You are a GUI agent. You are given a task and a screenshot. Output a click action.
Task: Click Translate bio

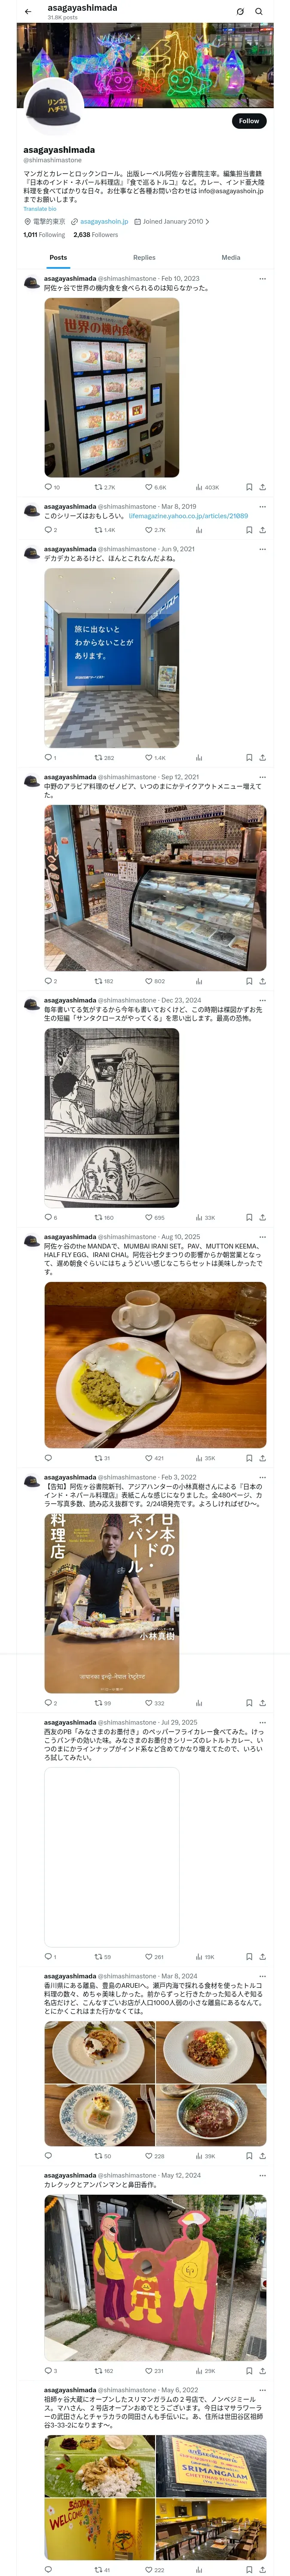40,209
